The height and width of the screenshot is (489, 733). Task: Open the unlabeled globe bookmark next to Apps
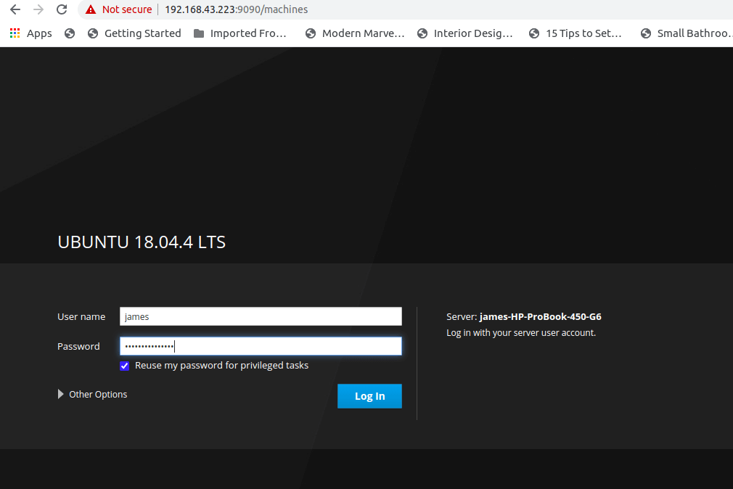(x=70, y=33)
